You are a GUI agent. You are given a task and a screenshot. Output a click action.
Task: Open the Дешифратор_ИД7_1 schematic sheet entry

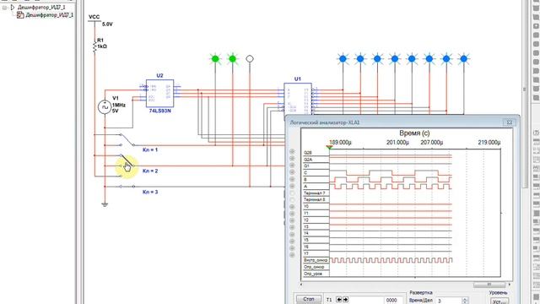coord(49,15)
